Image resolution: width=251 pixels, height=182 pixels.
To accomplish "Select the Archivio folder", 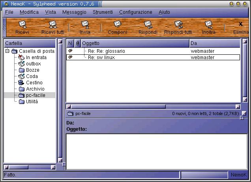I will (x=35, y=89).
